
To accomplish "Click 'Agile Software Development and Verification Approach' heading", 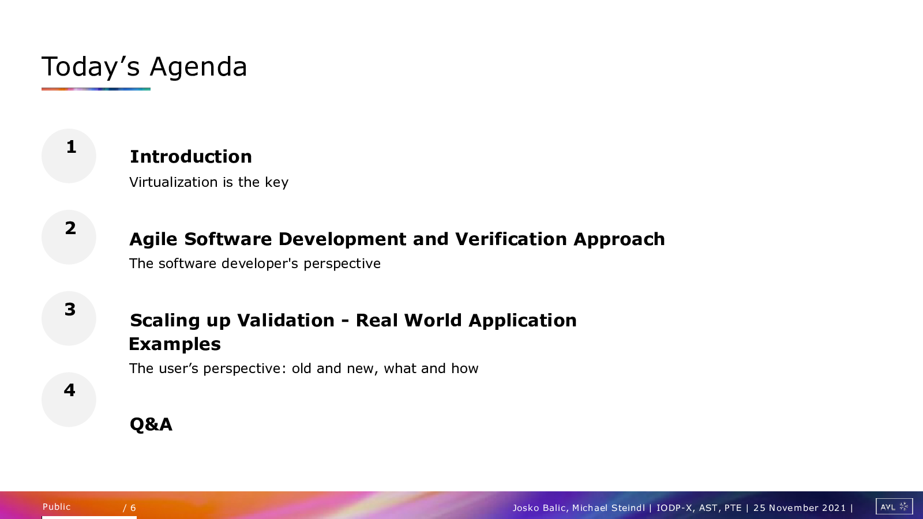I will [397, 239].
